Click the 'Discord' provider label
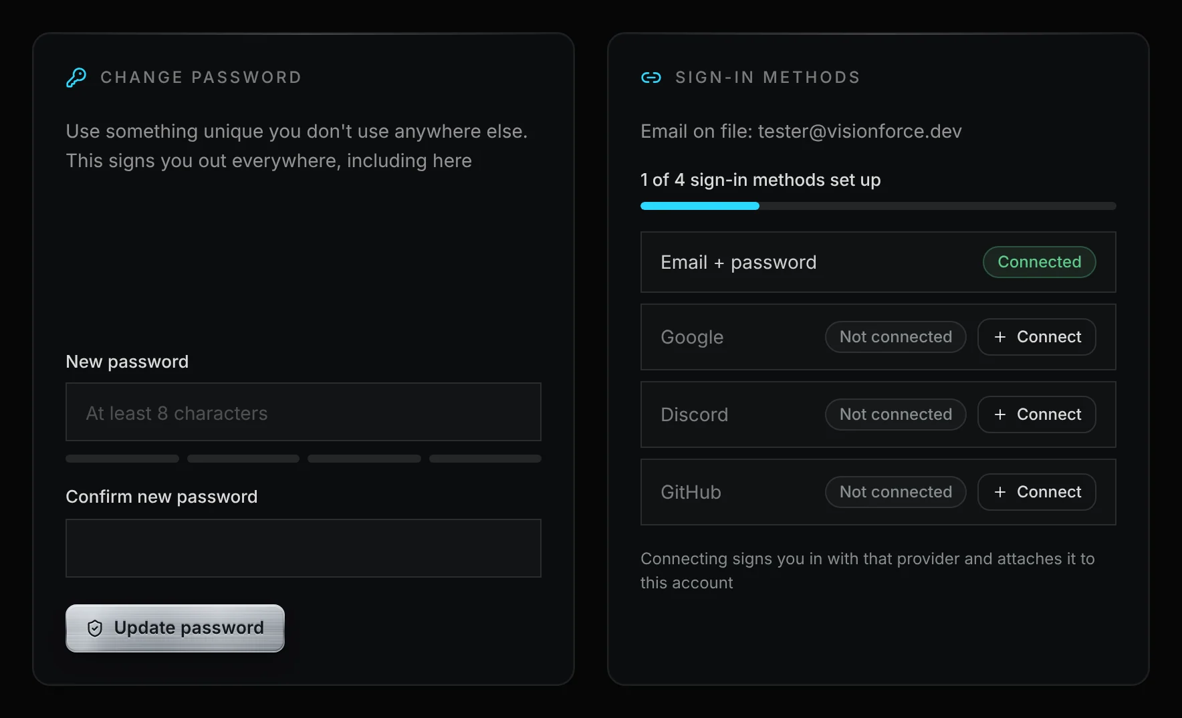The height and width of the screenshot is (718, 1182). 695,414
